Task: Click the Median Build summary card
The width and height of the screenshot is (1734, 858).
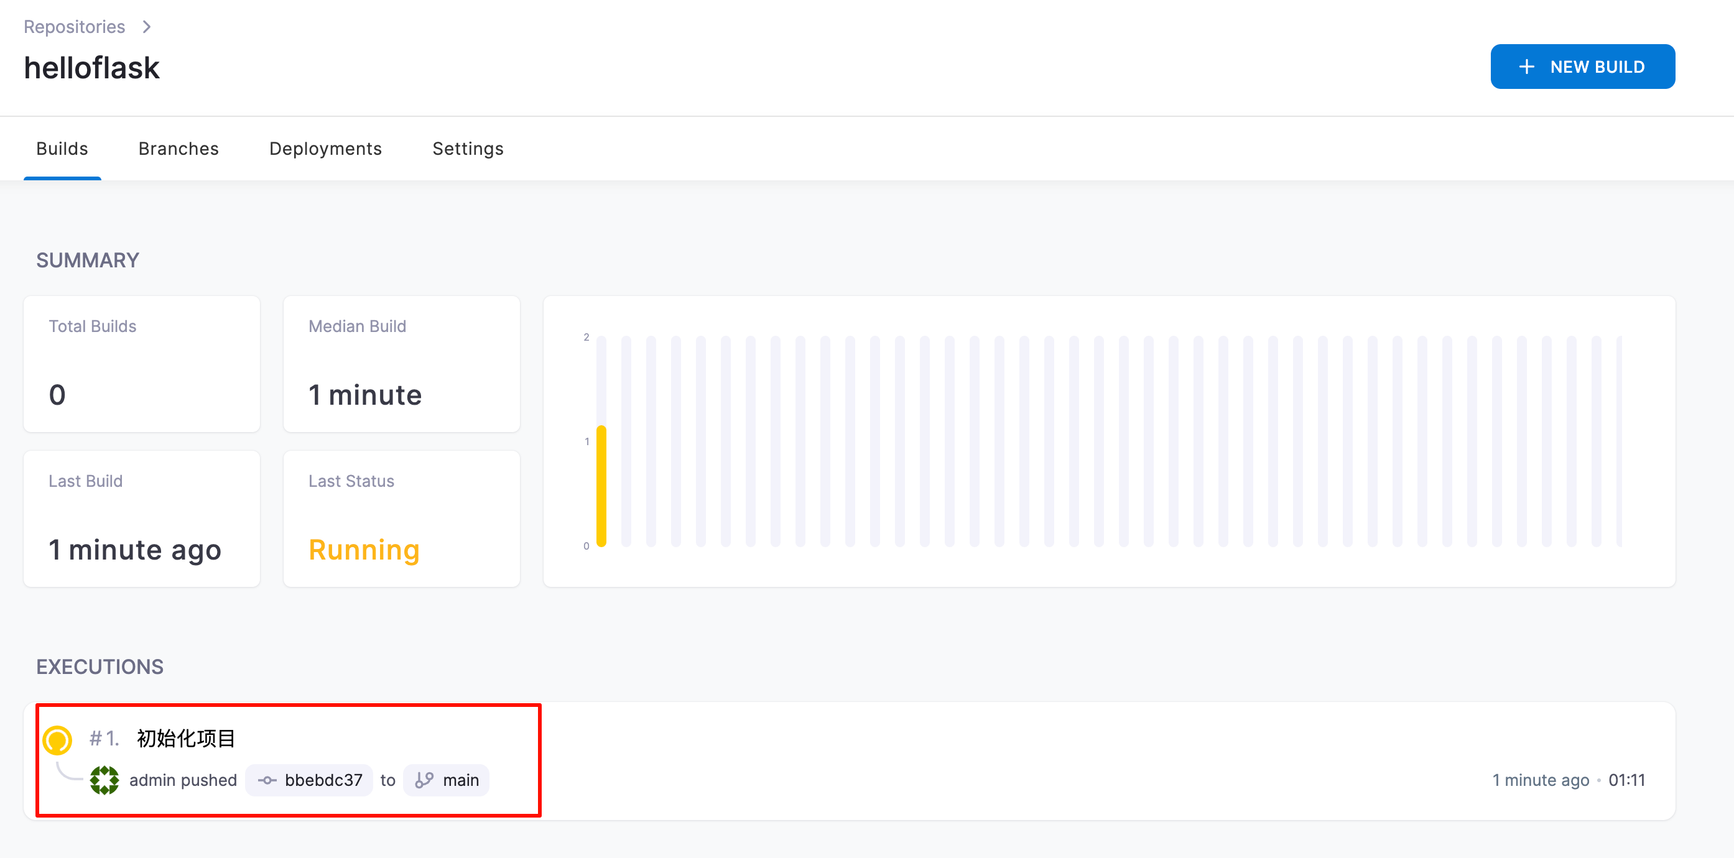Action: click(x=401, y=364)
